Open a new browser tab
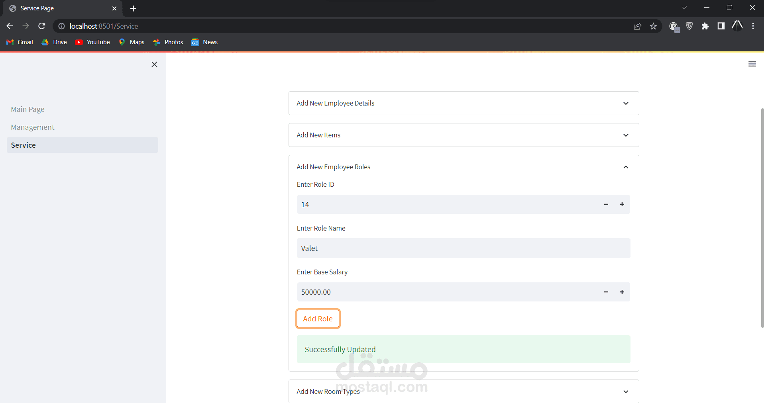 133,8
